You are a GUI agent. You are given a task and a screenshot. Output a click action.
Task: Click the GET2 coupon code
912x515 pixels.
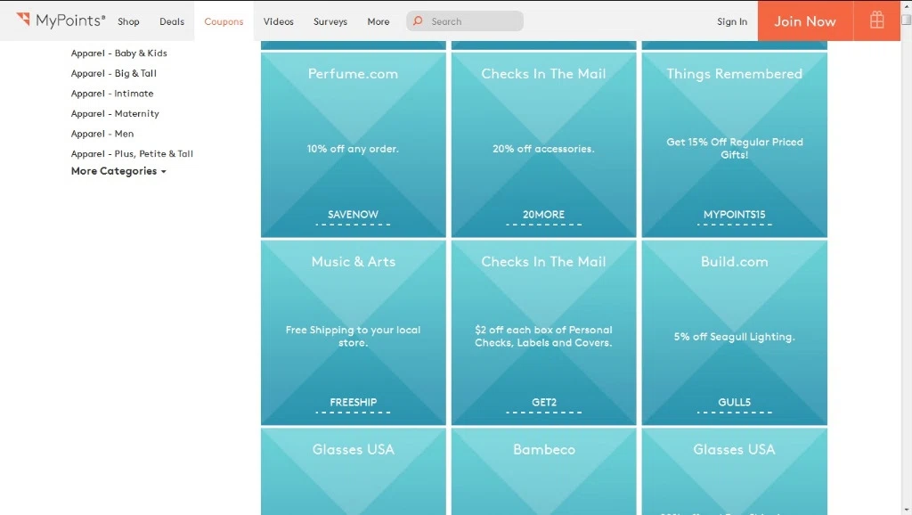point(544,403)
